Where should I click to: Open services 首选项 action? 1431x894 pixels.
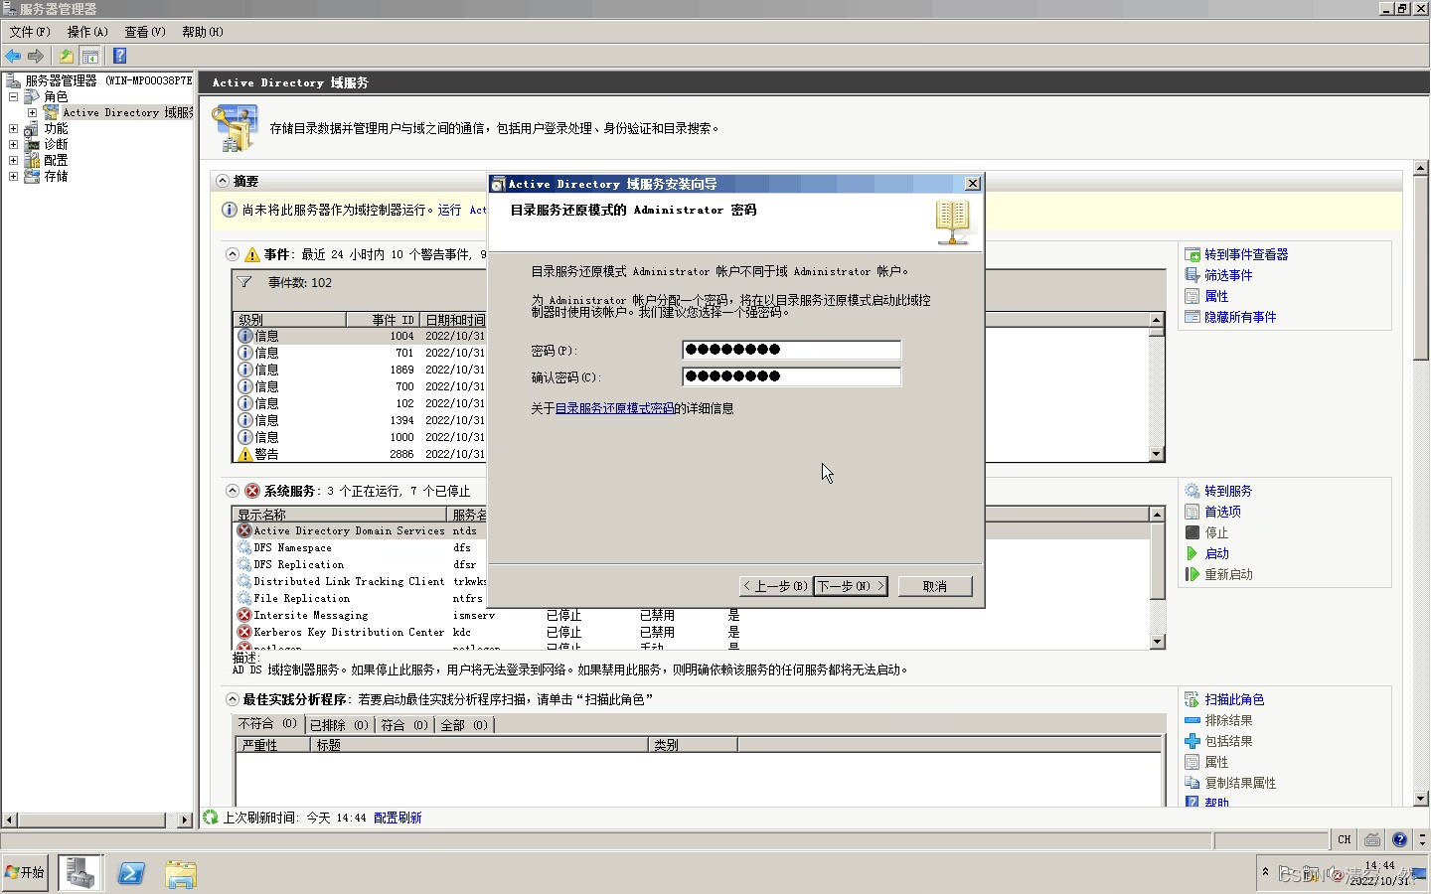tap(1222, 512)
